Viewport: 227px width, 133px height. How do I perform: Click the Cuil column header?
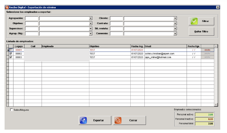[x=33, y=46]
